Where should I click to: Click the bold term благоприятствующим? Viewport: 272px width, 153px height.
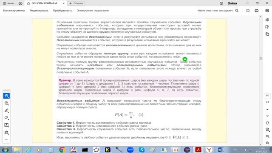coord(75,68)
